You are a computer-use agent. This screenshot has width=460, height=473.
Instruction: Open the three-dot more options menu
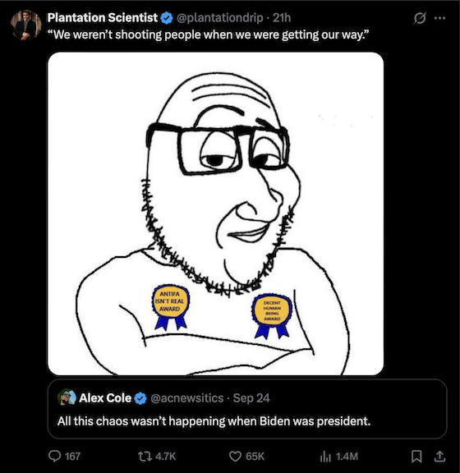pyautogui.click(x=439, y=18)
